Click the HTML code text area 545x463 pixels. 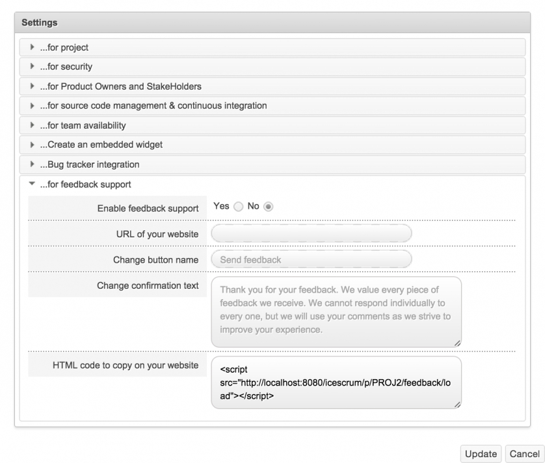click(x=336, y=382)
